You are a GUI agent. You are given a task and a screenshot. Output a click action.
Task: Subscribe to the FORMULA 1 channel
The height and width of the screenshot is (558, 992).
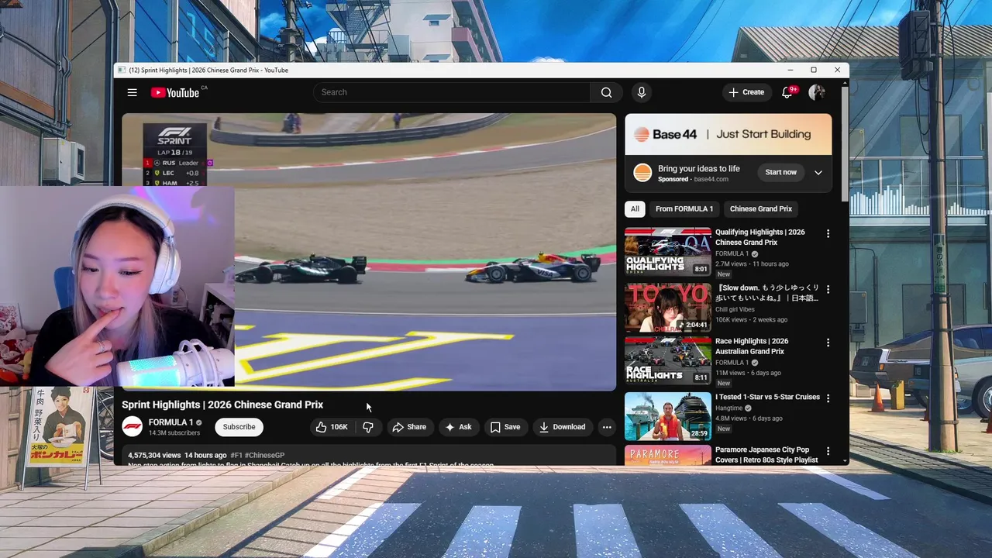[x=239, y=427]
